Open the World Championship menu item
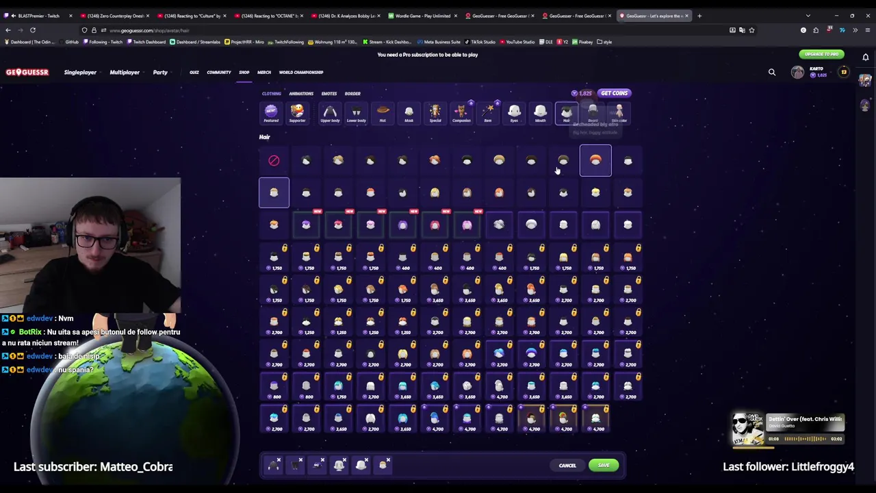 pos(301,72)
